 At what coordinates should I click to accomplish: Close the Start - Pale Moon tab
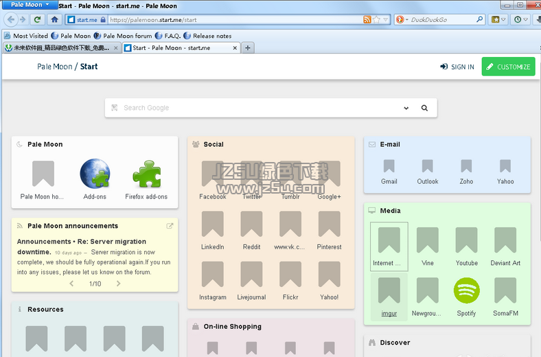pos(235,48)
